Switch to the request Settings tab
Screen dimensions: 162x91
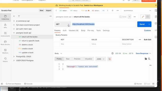106,30
